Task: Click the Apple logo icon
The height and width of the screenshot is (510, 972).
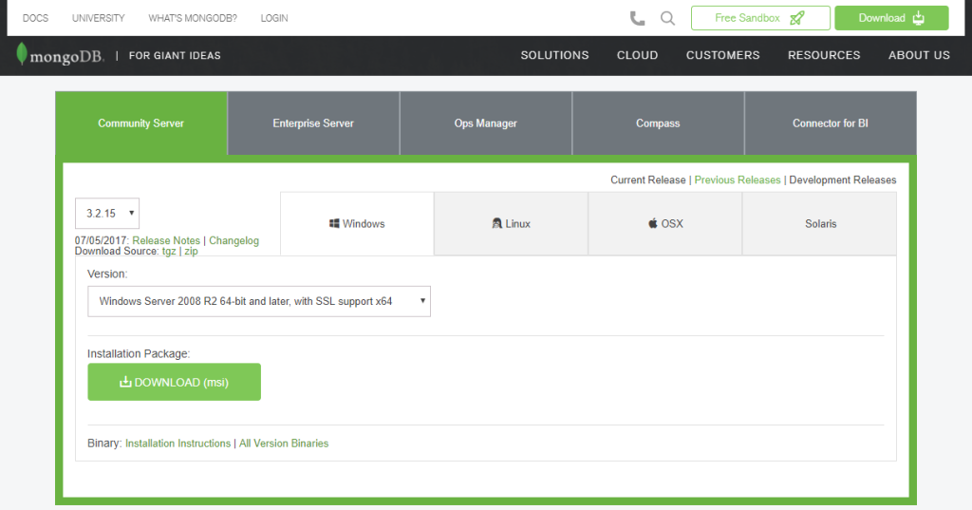Action: [653, 223]
